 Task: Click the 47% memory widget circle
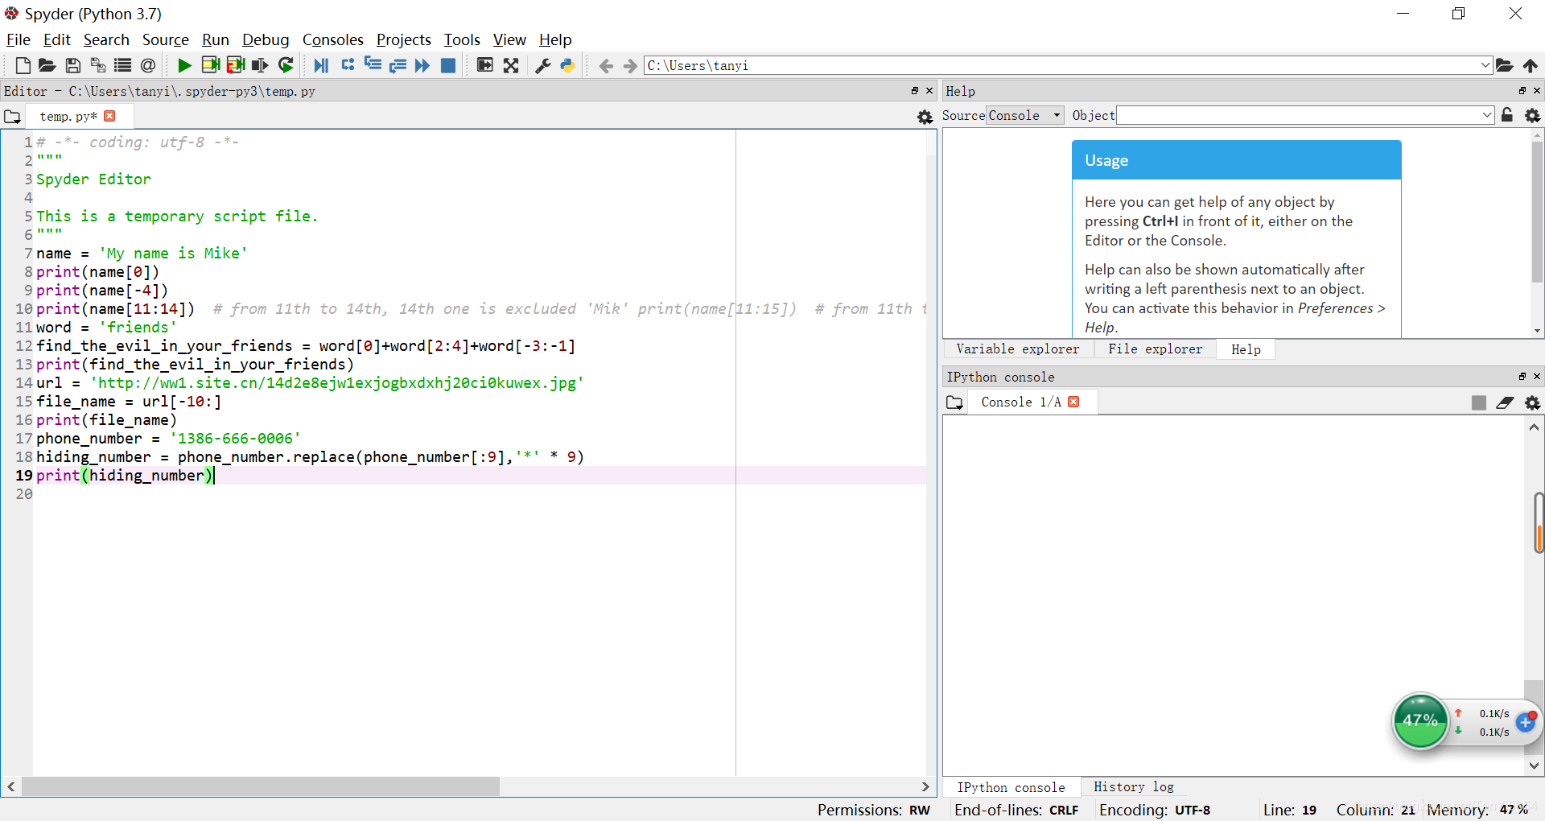(1420, 720)
